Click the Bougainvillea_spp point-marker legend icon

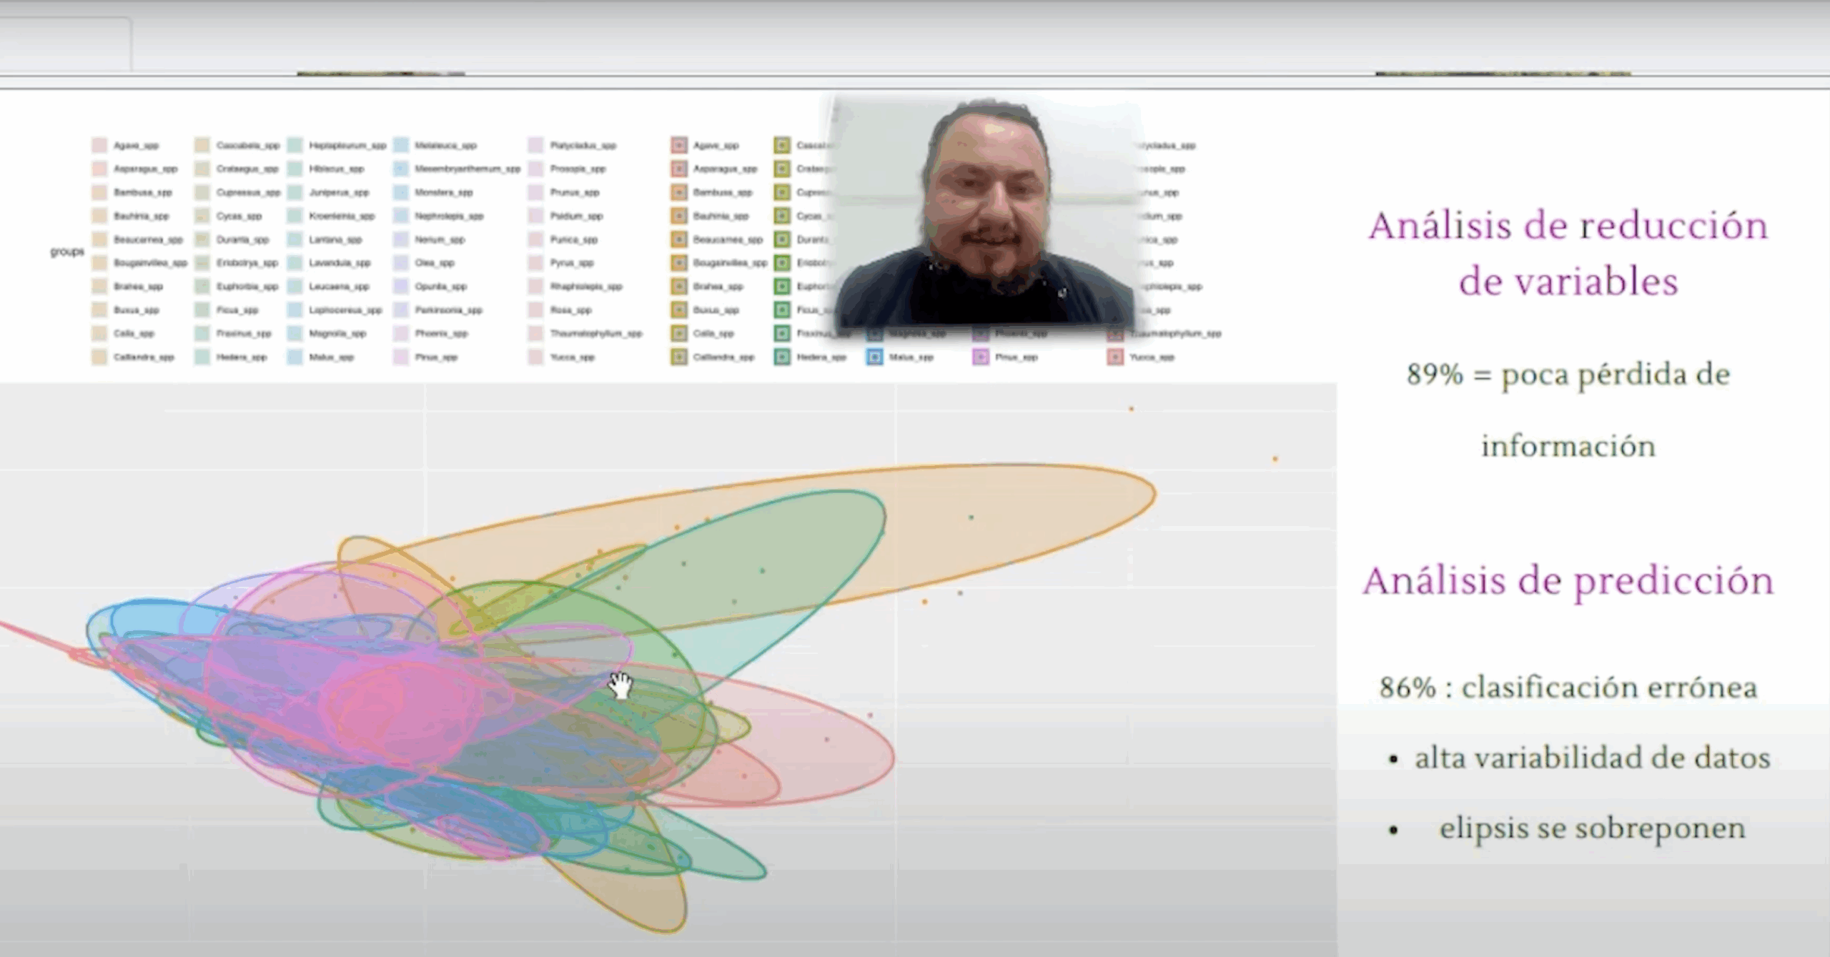678,263
